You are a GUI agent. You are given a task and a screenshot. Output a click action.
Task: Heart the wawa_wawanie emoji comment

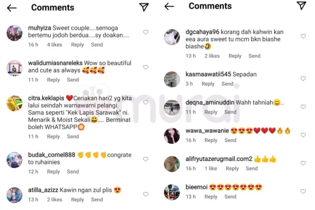[x=303, y=135]
